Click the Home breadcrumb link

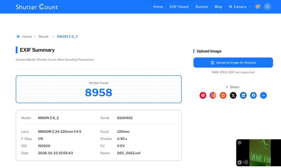[x=27, y=37]
